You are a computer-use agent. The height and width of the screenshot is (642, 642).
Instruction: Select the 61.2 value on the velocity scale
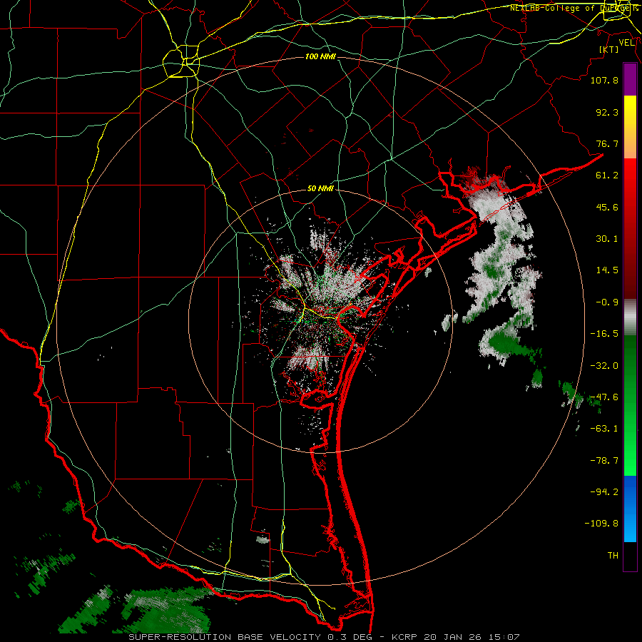[607, 175]
